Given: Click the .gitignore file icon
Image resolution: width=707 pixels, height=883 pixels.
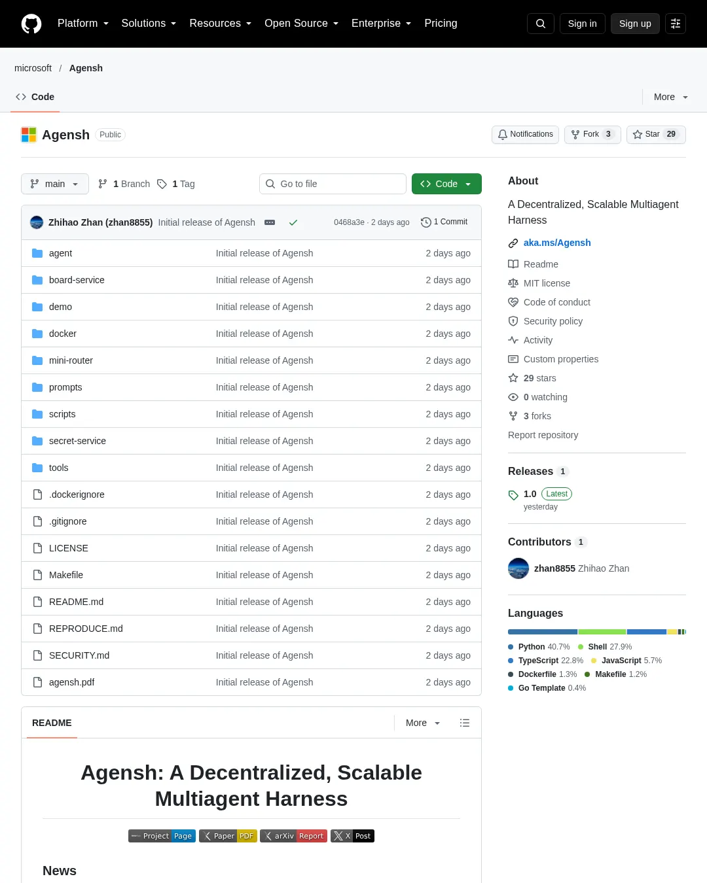Looking at the screenshot, I should click(x=37, y=521).
